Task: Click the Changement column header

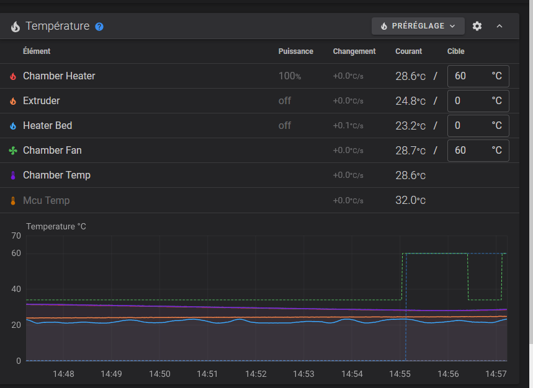Action: [354, 51]
